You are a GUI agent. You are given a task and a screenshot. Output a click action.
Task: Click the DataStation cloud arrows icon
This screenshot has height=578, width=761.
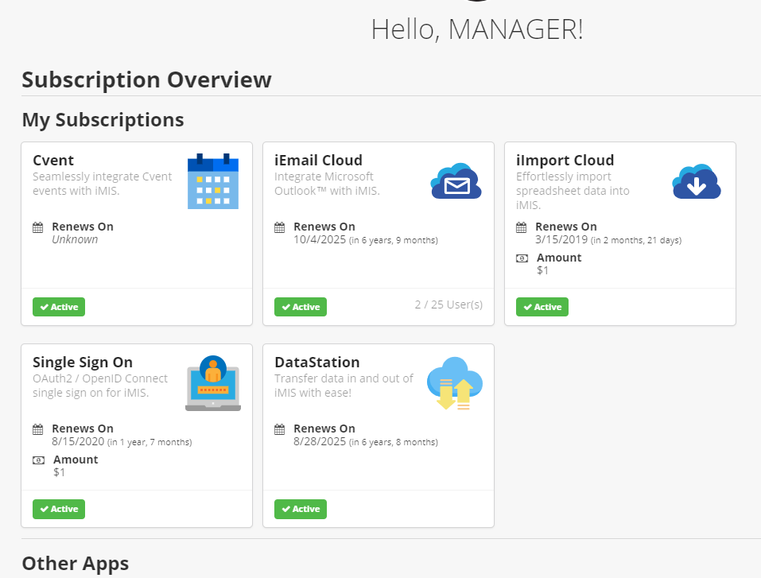tap(455, 383)
